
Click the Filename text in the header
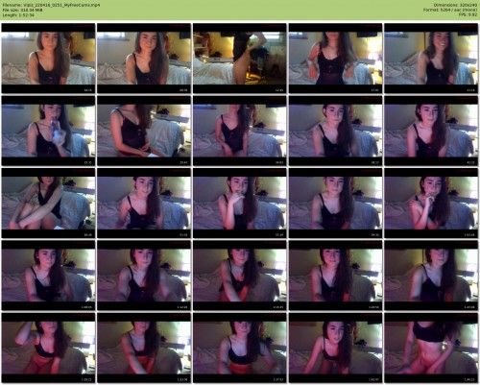pos(51,5)
